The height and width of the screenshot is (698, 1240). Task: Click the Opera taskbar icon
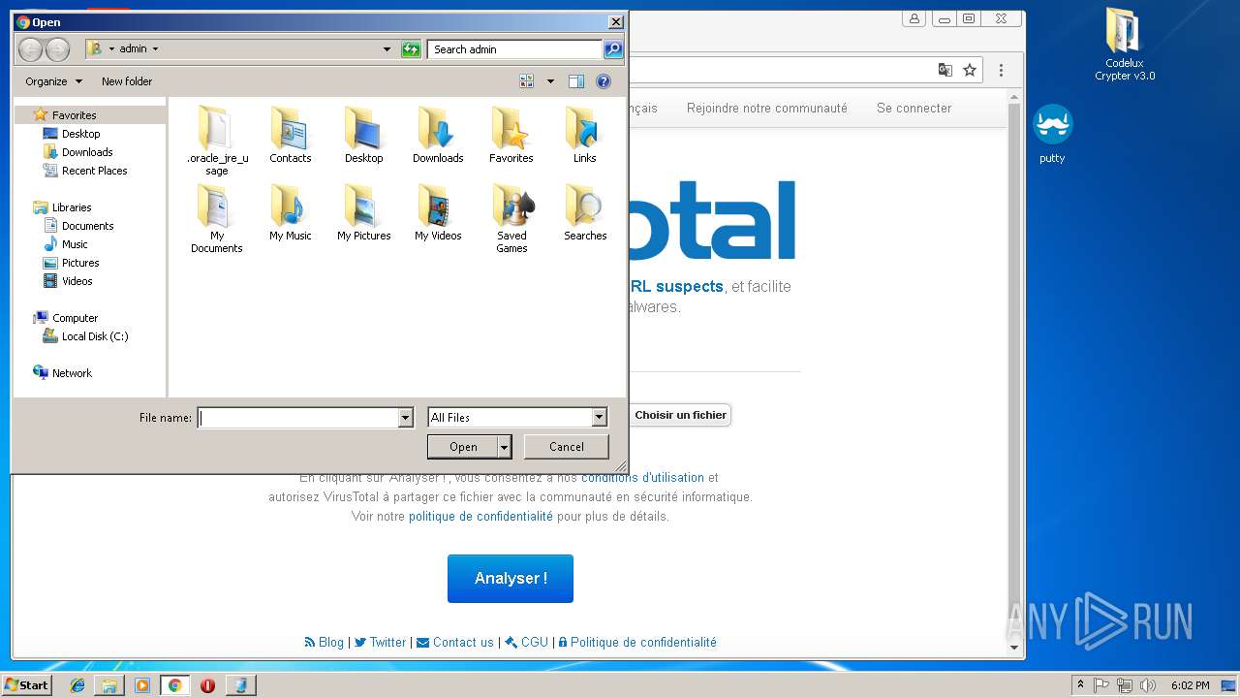point(207,685)
